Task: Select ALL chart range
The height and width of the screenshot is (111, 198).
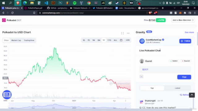Action: pyautogui.click(x=115, y=40)
